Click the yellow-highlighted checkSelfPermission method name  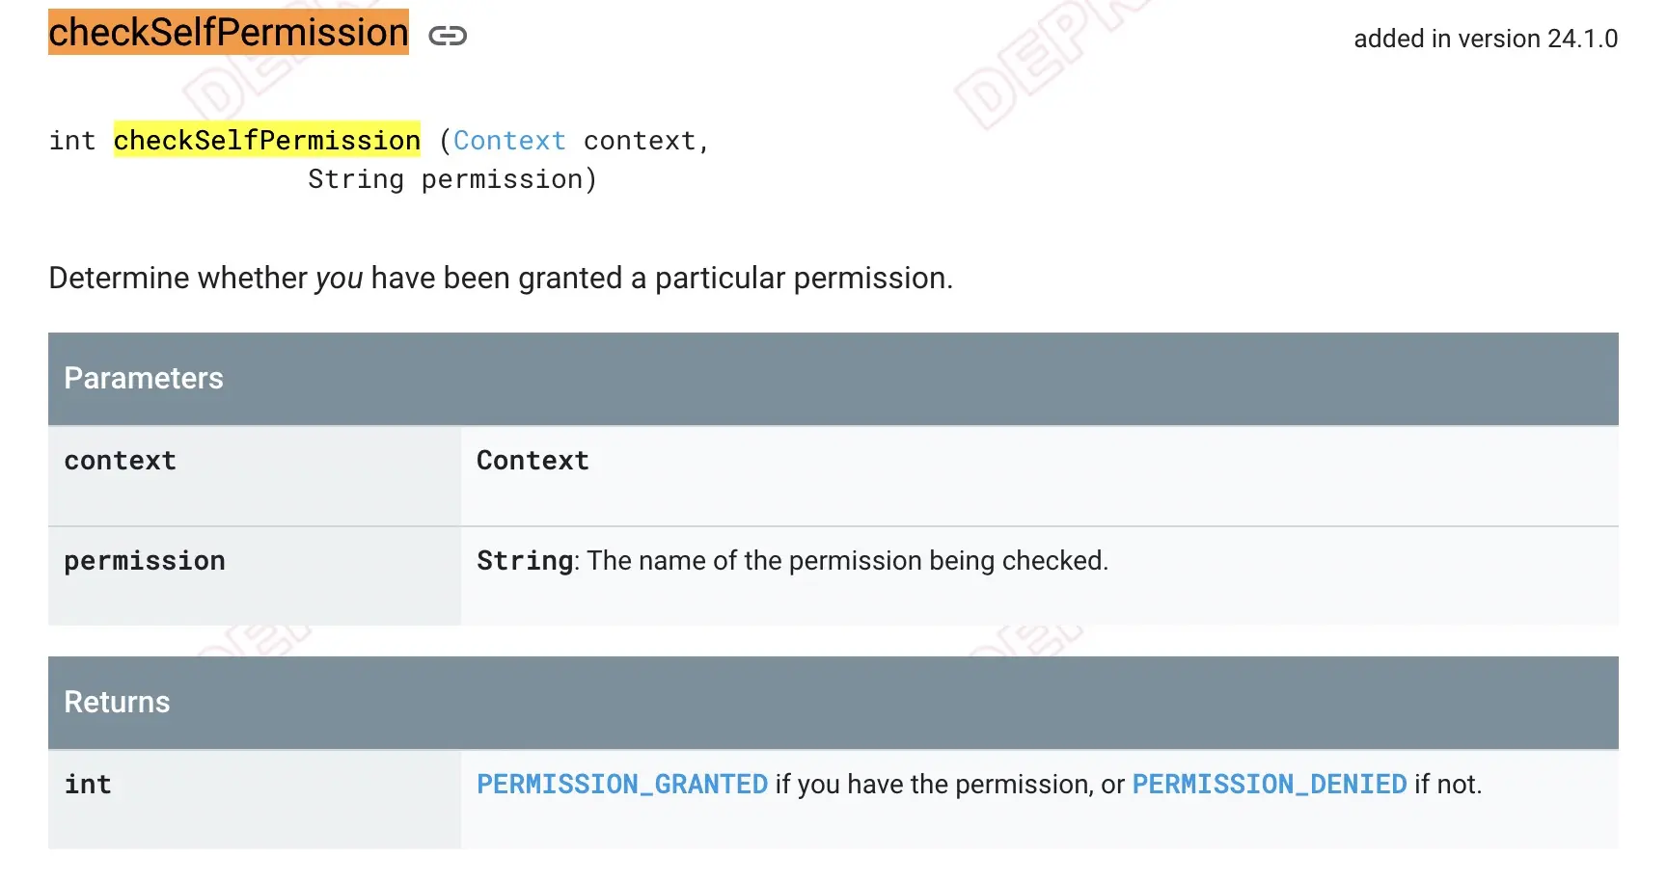click(x=267, y=141)
